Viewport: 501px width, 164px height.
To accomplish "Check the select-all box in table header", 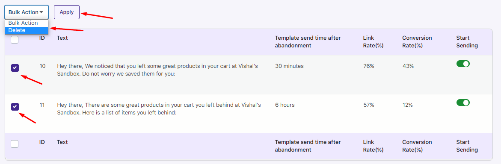I will pos(15,40).
